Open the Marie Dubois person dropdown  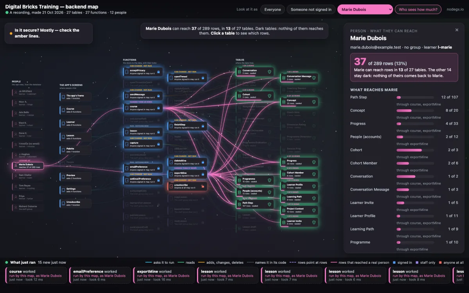365,9
